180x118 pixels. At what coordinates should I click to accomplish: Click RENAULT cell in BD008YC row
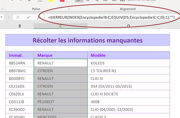point(61,78)
